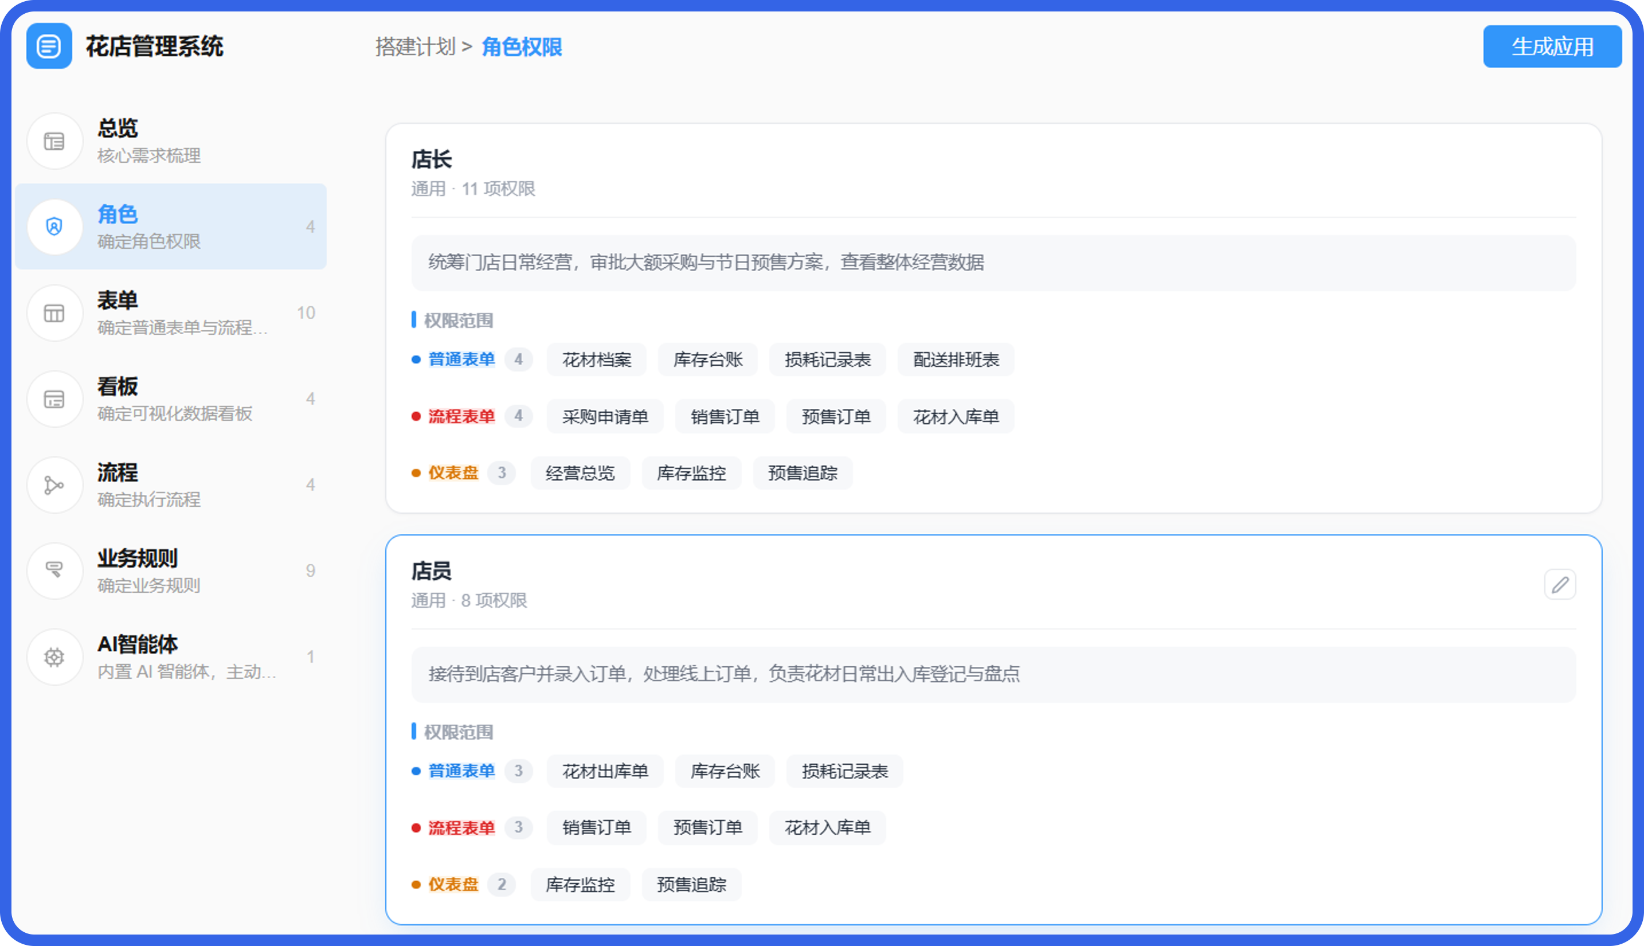Click 配送排班表 tag under 店长
Screen dimensions: 1644x946
(956, 360)
